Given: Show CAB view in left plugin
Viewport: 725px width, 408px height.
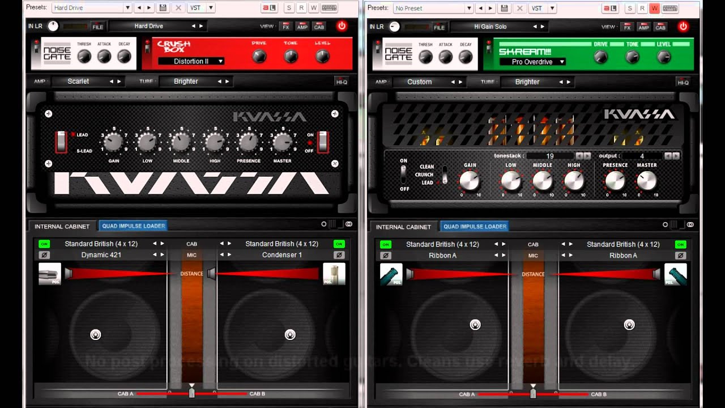Looking at the screenshot, I should 319,26.
